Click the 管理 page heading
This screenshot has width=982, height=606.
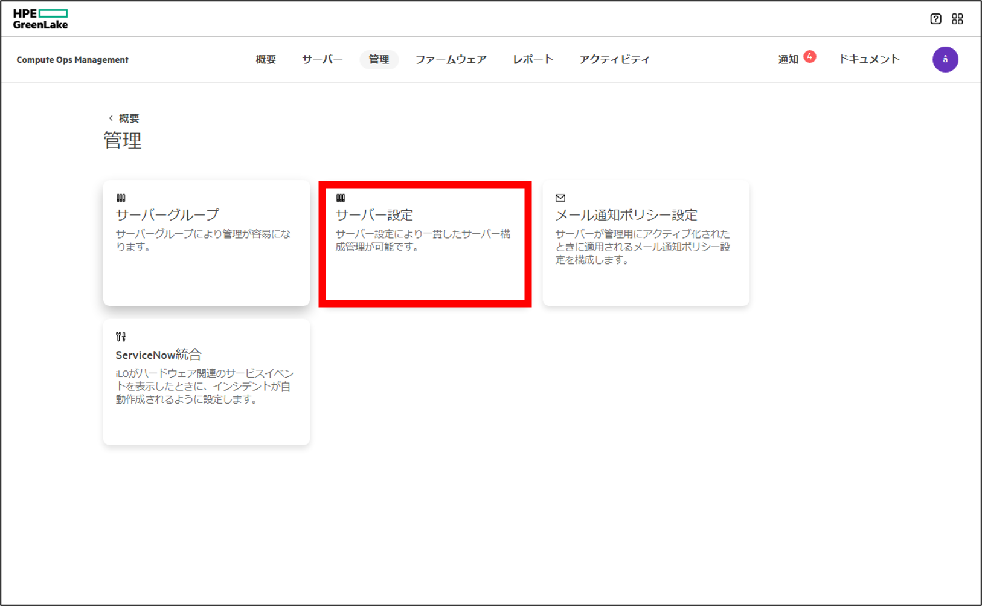123,140
